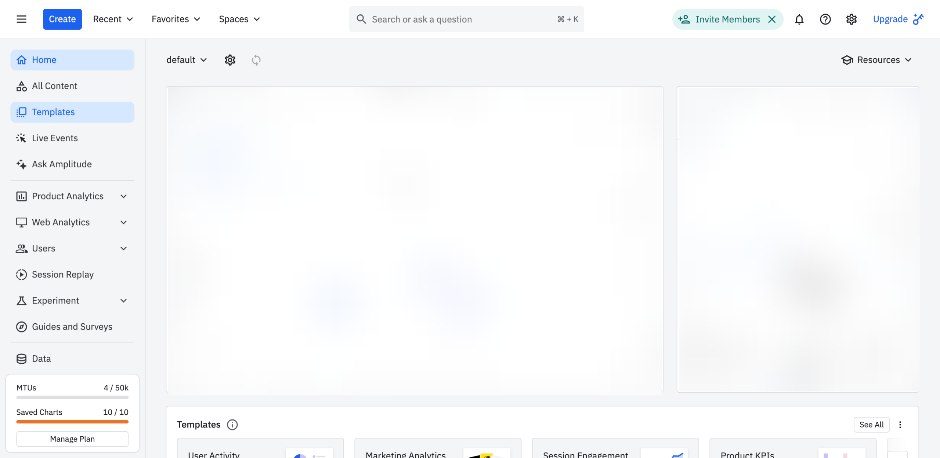The image size is (940, 458).
Task: Open Templates section three-dot menu
Action: point(900,425)
